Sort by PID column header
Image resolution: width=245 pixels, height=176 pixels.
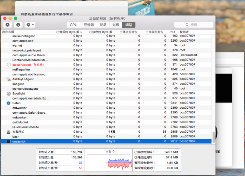[173, 32]
